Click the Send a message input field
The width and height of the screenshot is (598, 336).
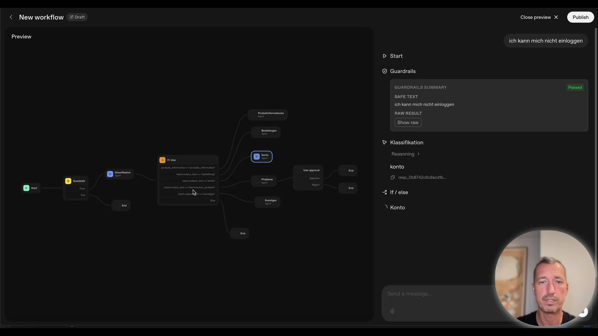click(x=436, y=294)
